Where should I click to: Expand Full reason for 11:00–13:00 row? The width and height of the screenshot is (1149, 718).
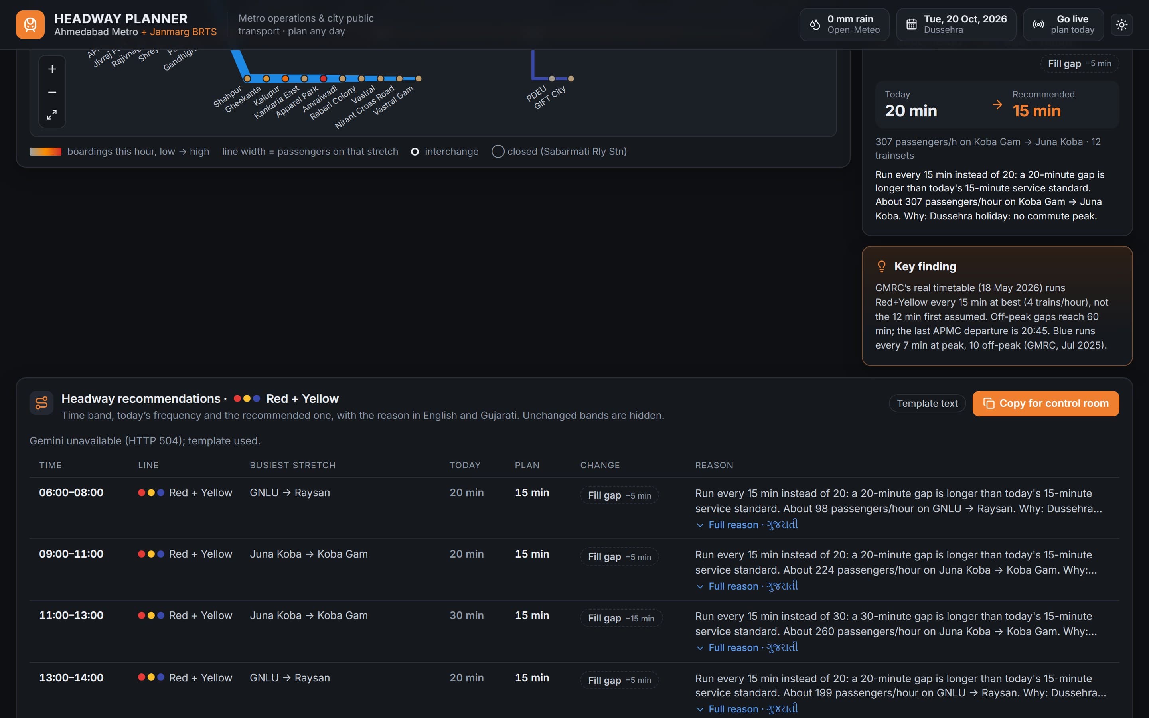tap(747, 647)
